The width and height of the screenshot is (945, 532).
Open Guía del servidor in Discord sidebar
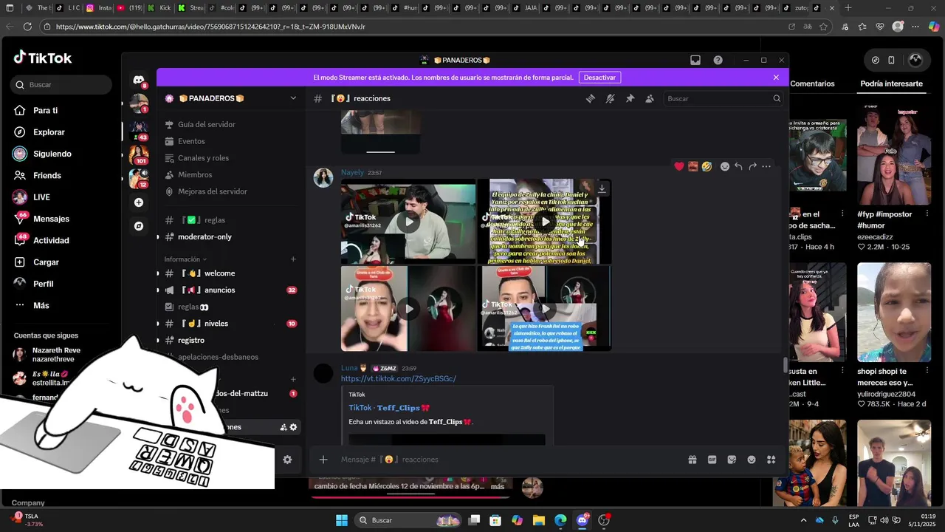point(207,125)
